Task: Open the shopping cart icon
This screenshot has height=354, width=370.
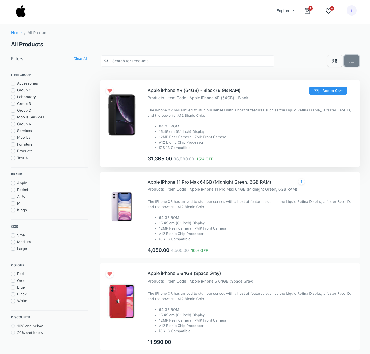Action: [307, 11]
